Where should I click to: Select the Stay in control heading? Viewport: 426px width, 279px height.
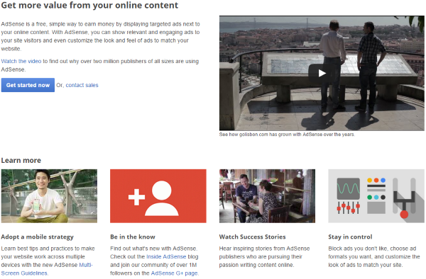coord(350,237)
